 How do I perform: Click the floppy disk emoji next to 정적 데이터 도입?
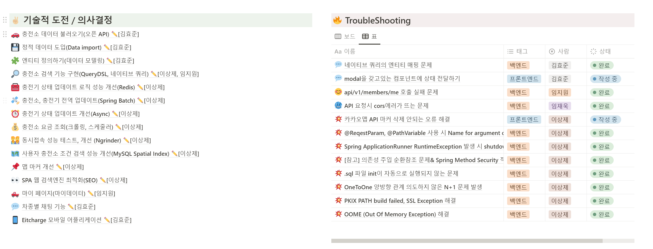point(15,47)
